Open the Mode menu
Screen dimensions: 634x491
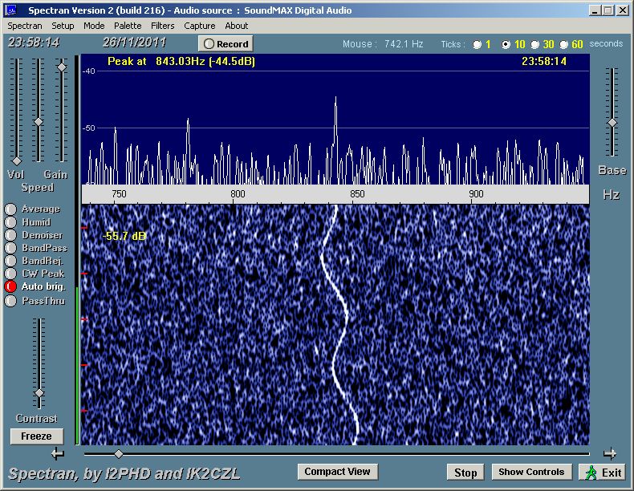[94, 26]
